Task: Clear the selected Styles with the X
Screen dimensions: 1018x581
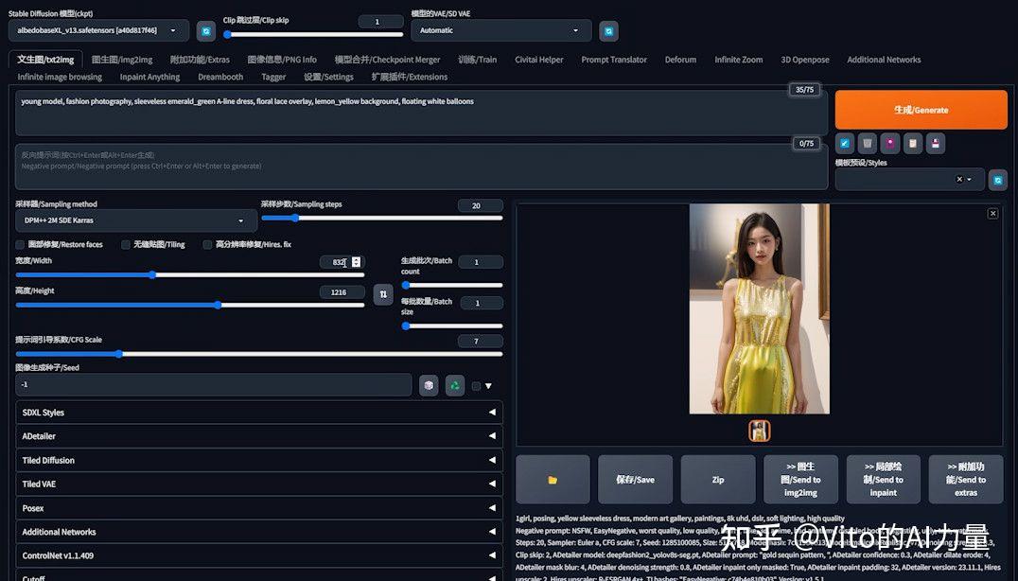Action: click(959, 179)
